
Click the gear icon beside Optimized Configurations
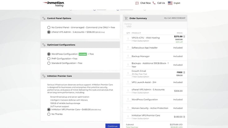[44, 45]
